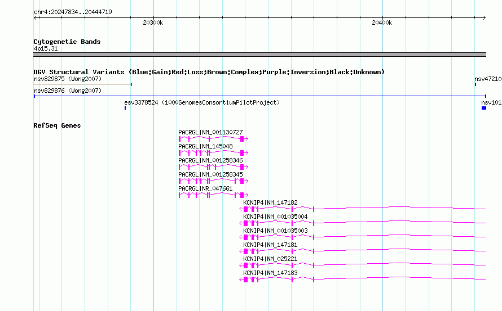Click the KCNIP4|NM_147181 gene glyph
502x311 pixels.
tap(363, 251)
